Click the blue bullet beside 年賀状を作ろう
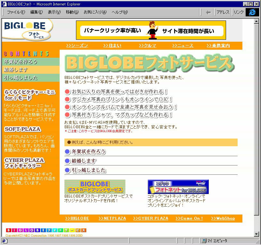Image resolution: width=261 pixels, height=245 pixels. [x=67, y=152]
